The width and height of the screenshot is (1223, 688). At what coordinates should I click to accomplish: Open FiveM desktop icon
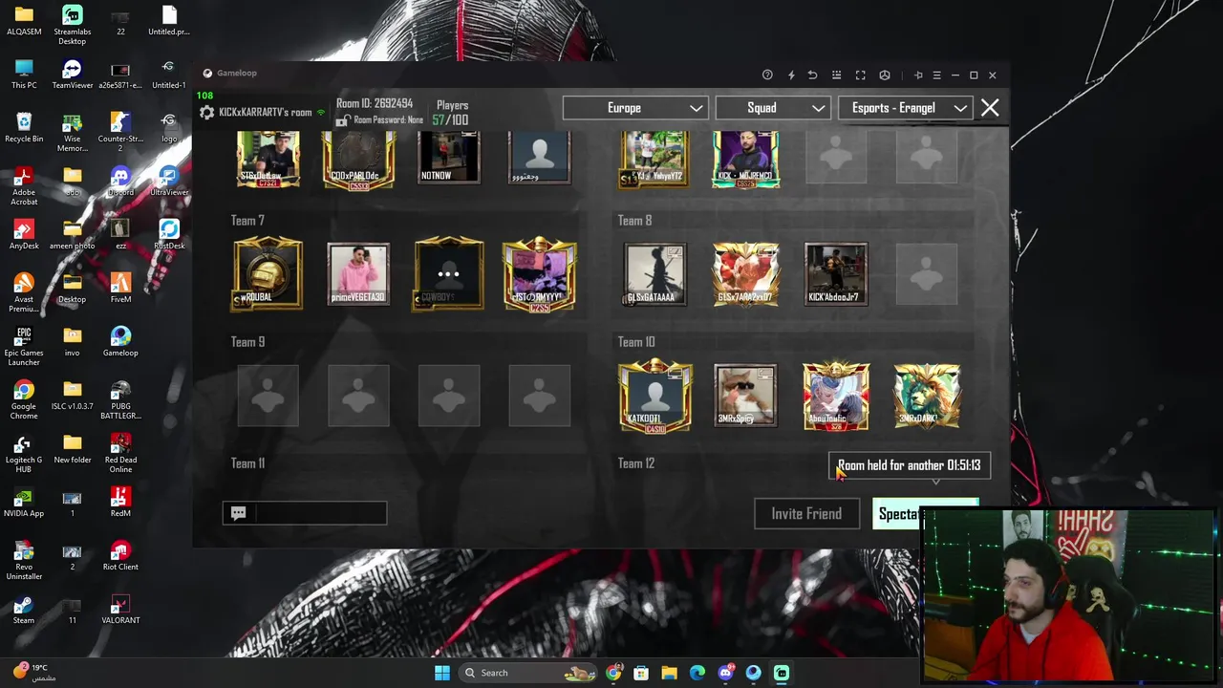[x=120, y=289]
